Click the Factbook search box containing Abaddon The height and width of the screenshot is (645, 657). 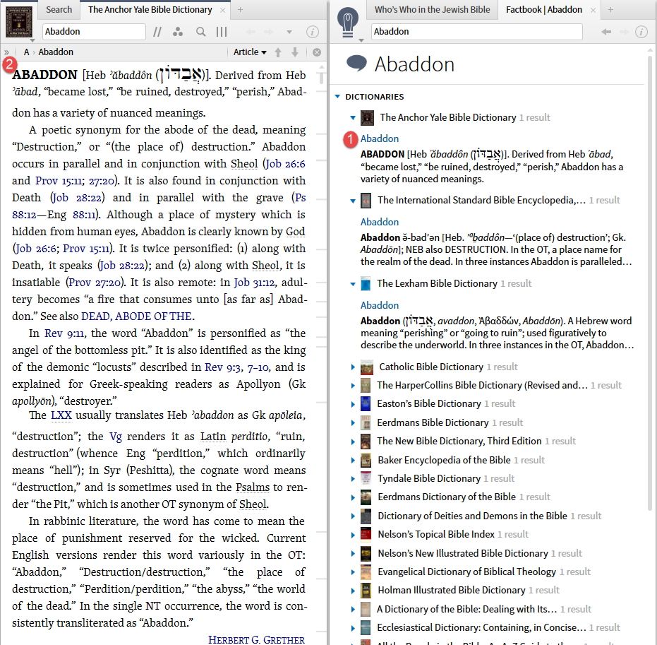tap(477, 32)
